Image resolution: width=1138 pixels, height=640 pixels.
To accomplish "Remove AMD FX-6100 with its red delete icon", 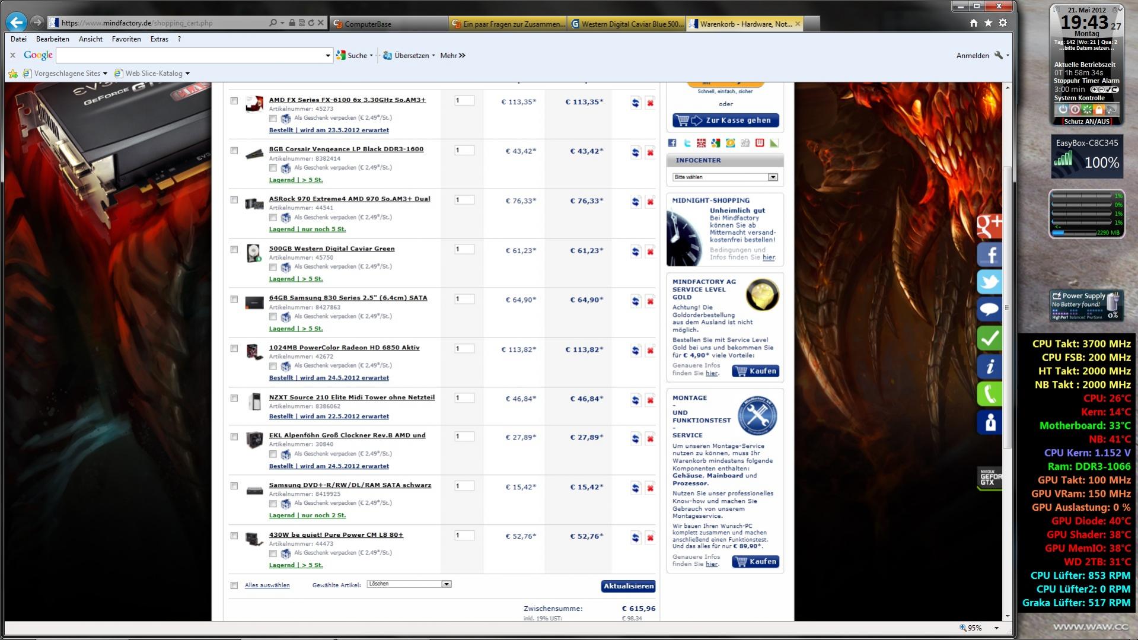I will tap(650, 103).
